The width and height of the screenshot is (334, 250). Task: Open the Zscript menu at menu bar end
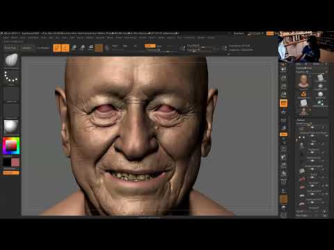coord(211,37)
